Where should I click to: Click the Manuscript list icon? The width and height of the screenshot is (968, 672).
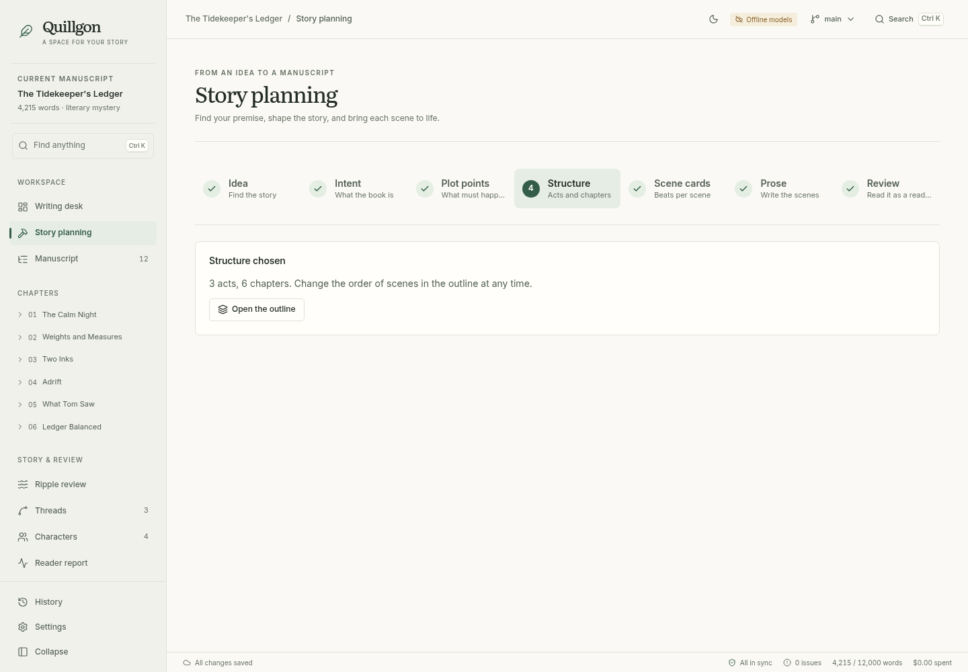(x=23, y=259)
